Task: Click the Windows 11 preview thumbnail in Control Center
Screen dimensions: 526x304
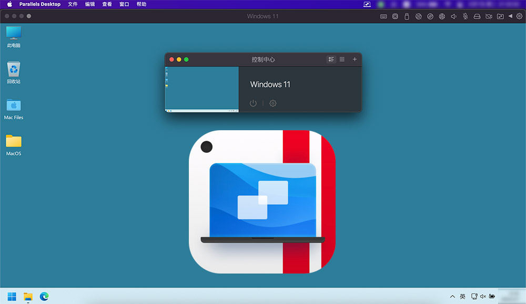Action: coord(201,89)
